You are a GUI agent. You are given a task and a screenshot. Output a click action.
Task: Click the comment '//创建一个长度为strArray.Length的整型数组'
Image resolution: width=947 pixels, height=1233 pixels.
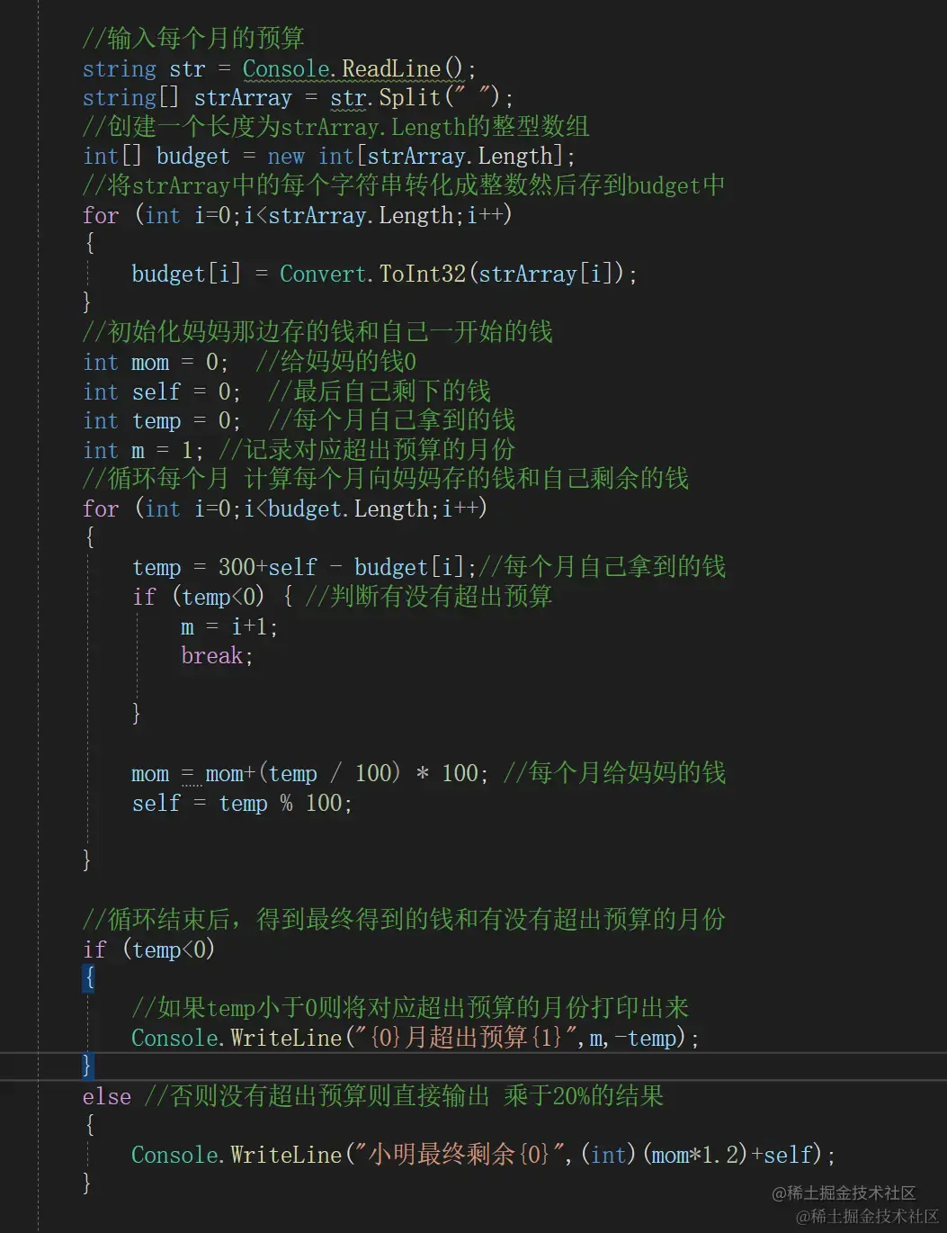(x=336, y=127)
